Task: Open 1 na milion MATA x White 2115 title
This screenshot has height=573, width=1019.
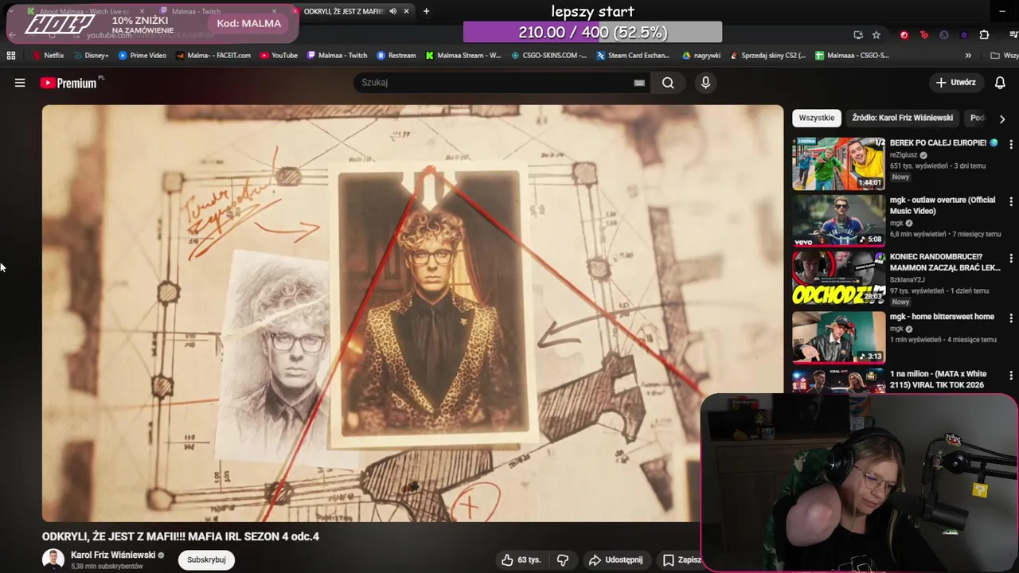Action: pyautogui.click(x=938, y=380)
